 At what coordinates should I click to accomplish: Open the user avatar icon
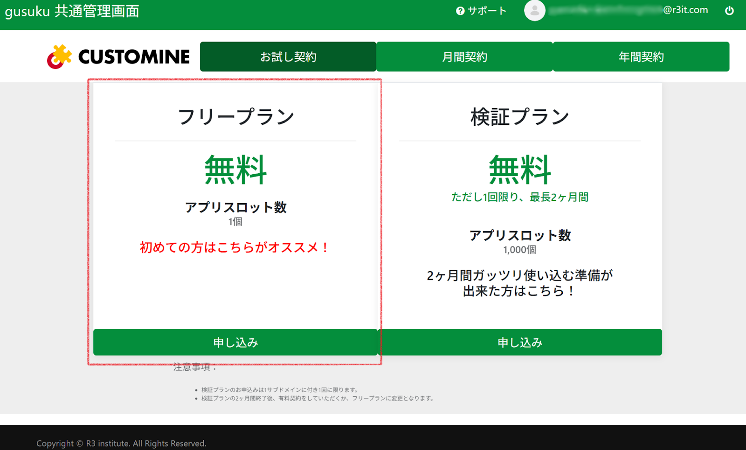(x=534, y=10)
